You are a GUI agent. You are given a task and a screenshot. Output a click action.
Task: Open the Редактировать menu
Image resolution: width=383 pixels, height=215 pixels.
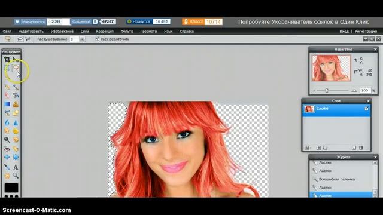coord(31,32)
